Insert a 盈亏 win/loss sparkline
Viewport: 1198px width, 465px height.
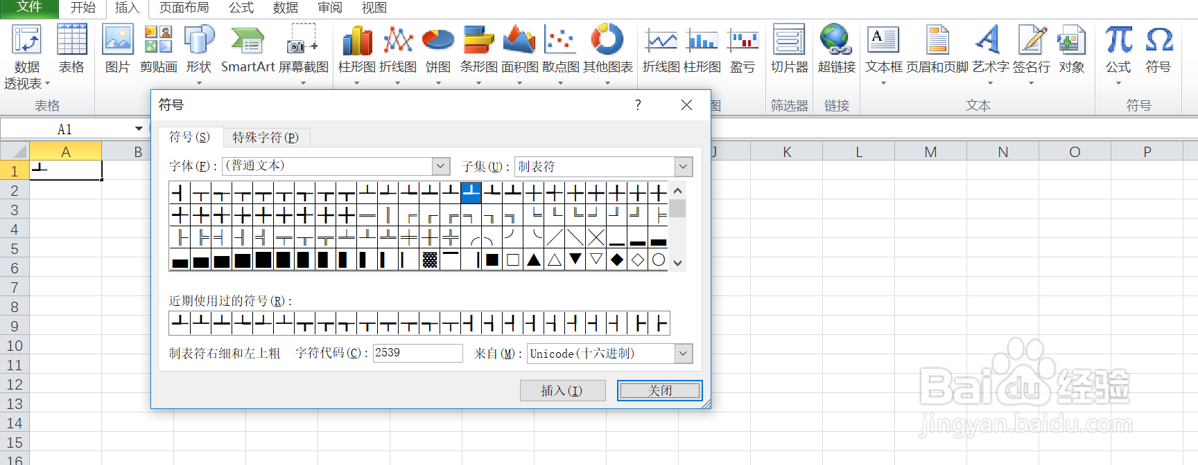[743, 50]
